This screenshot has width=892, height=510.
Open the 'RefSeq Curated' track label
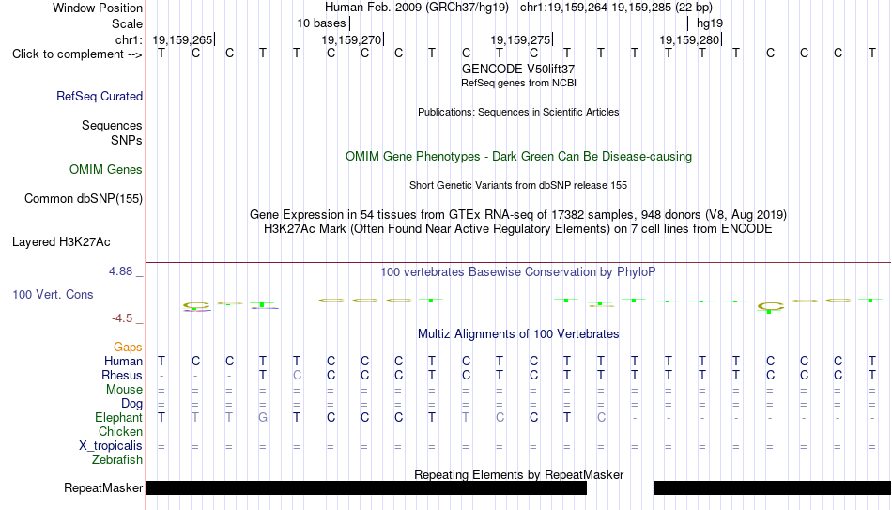pyautogui.click(x=100, y=96)
